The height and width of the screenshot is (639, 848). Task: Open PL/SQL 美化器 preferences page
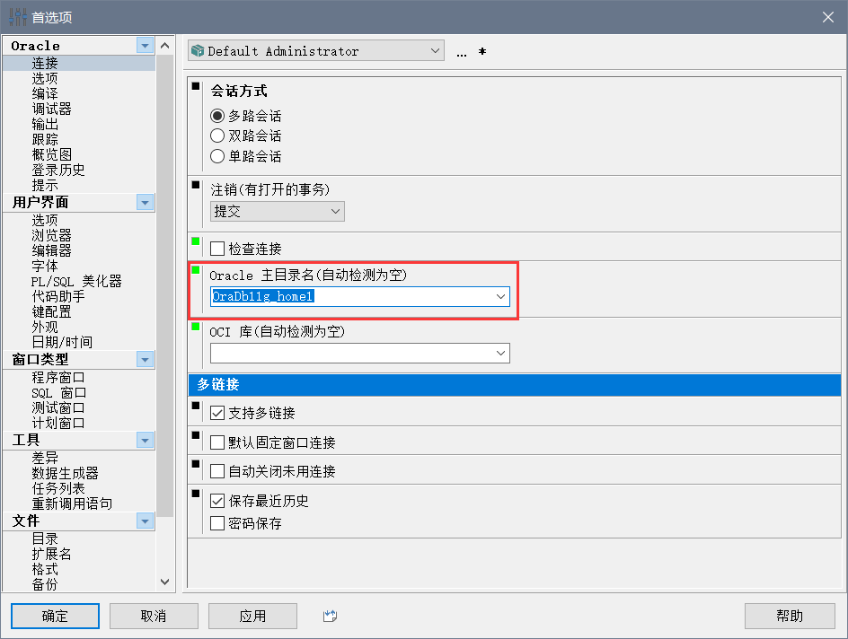point(76,282)
